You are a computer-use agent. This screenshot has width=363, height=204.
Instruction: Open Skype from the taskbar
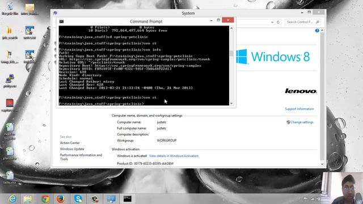point(78,199)
